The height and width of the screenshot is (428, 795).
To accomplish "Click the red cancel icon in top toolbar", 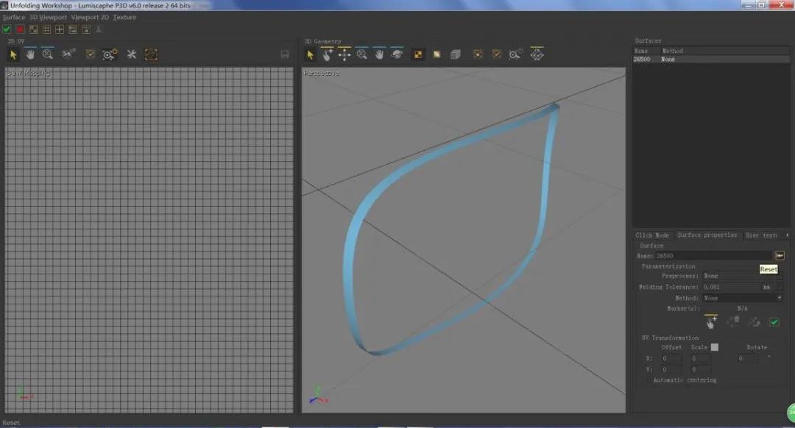I will coord(20,29).
